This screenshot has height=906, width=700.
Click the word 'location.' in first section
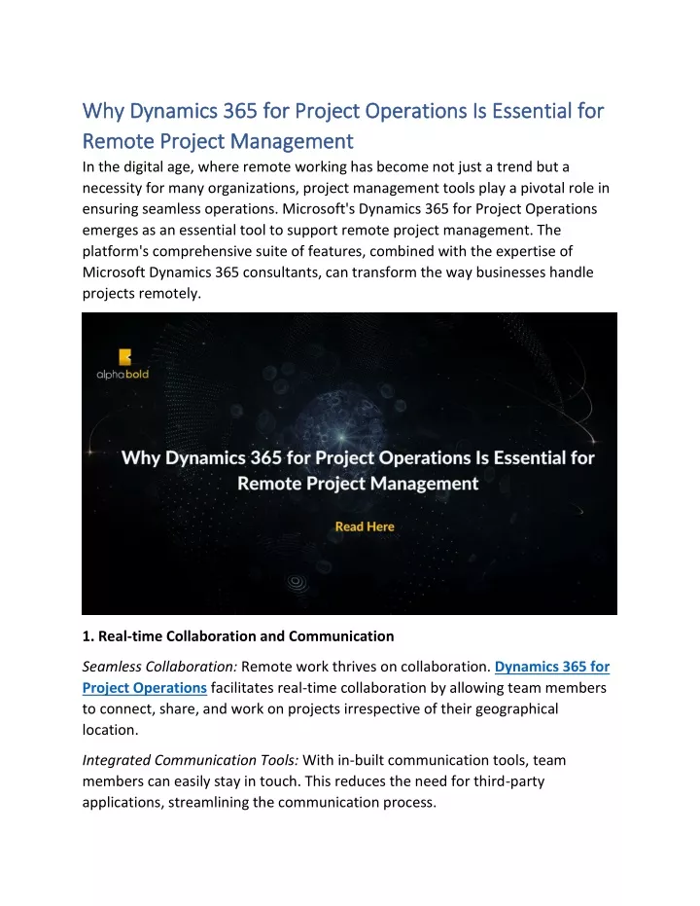110,730
